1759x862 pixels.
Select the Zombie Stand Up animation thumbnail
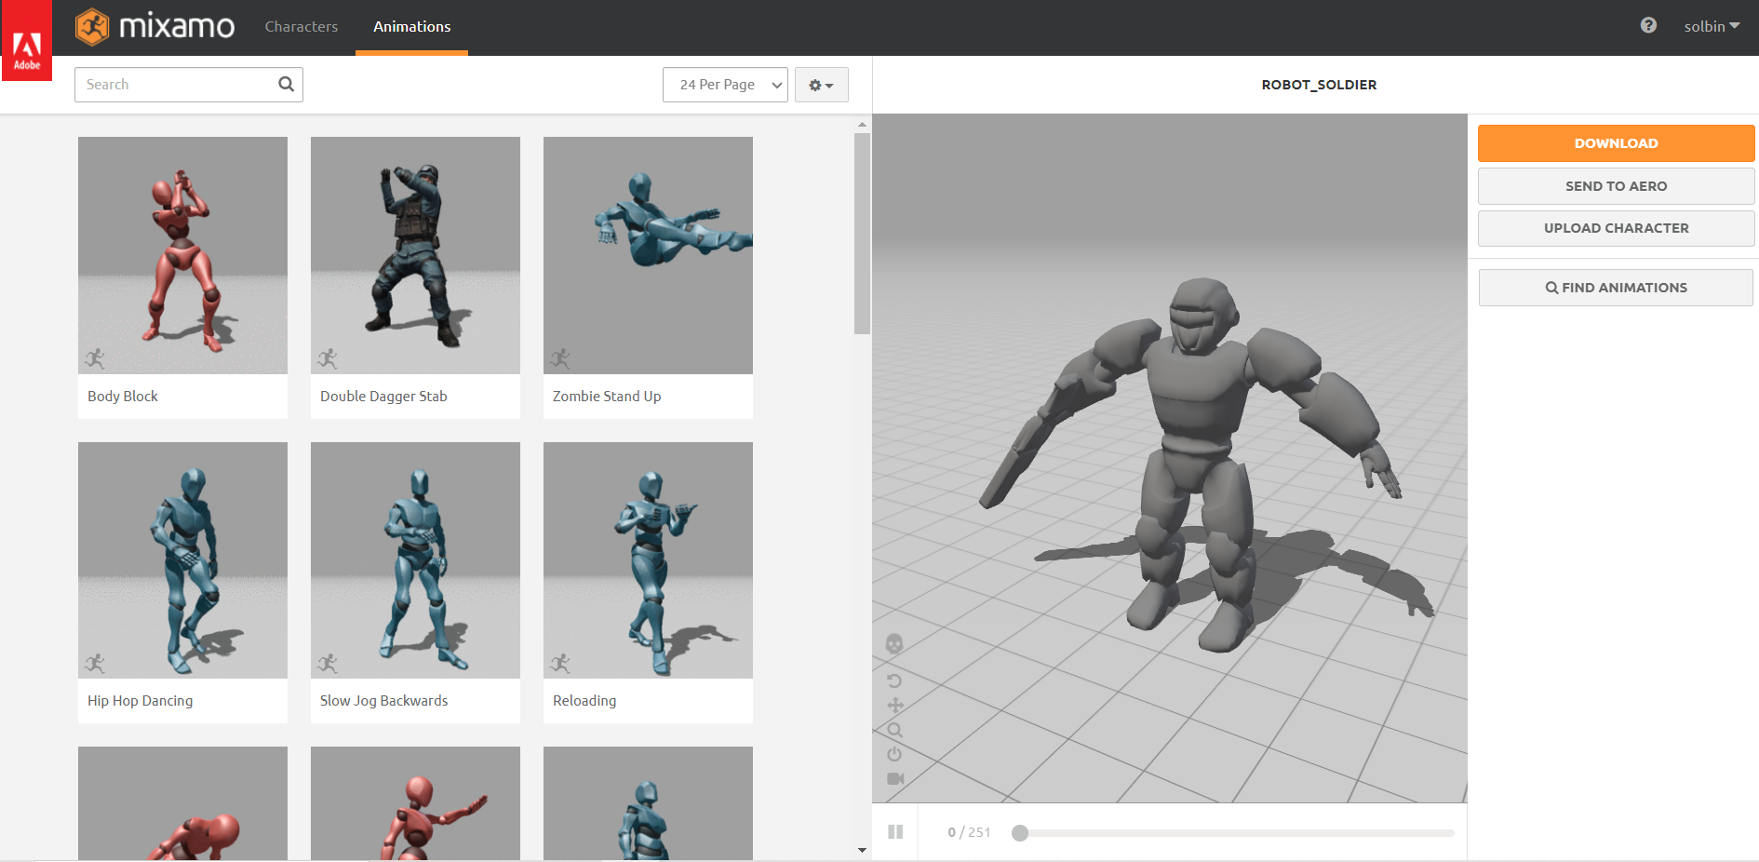click(x=648, y=255)
